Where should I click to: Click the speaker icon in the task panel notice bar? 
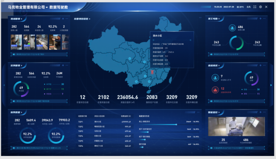(x=14, y=101)
